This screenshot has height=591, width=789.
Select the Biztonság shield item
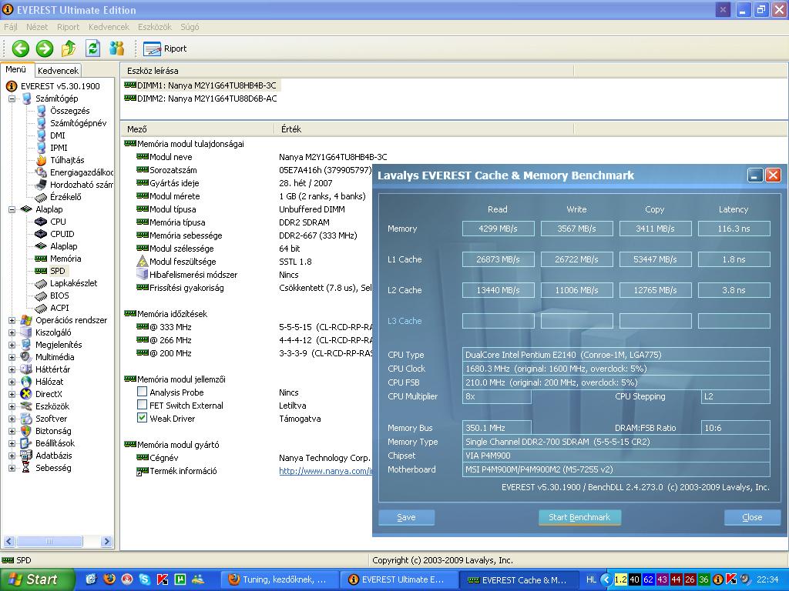pyautogui.click(x=53, y=431)
